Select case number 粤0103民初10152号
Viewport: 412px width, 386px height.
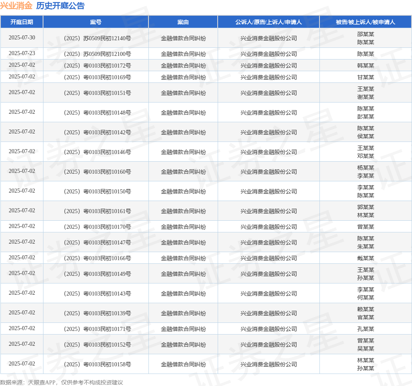97,345
